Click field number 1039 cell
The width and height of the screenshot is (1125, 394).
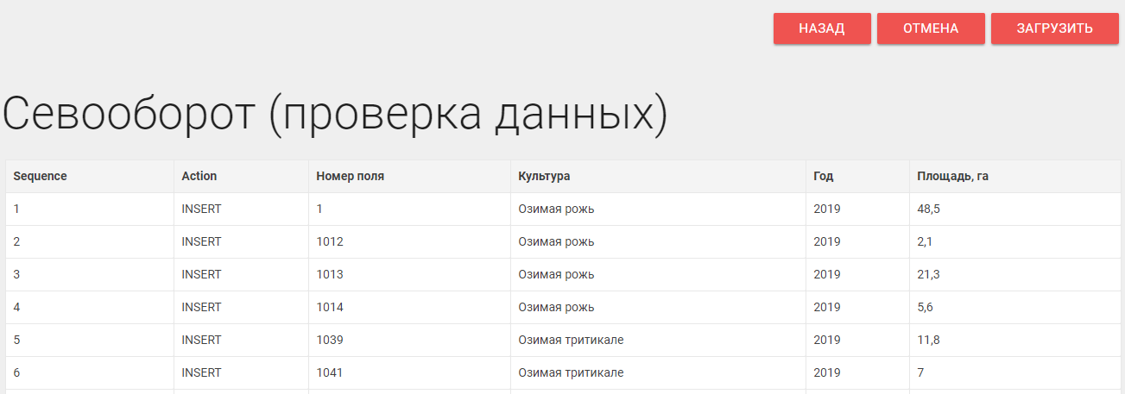coord(330,340)
